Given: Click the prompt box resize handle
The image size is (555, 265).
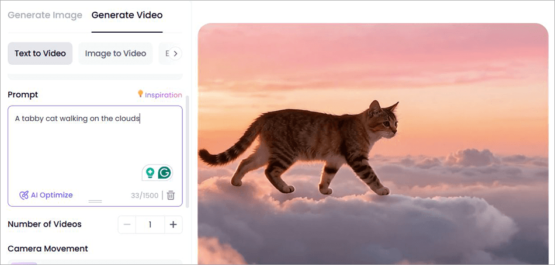Looking at the screenshot, I should click(x=95, y=201).
